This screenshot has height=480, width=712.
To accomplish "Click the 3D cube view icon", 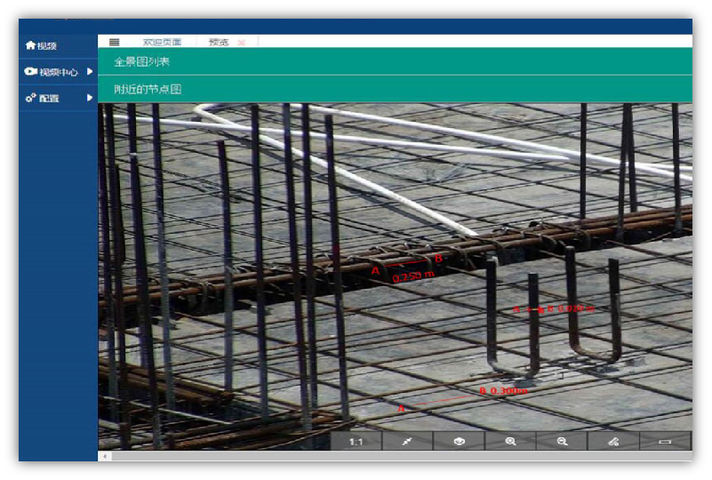I will [459, 441].
